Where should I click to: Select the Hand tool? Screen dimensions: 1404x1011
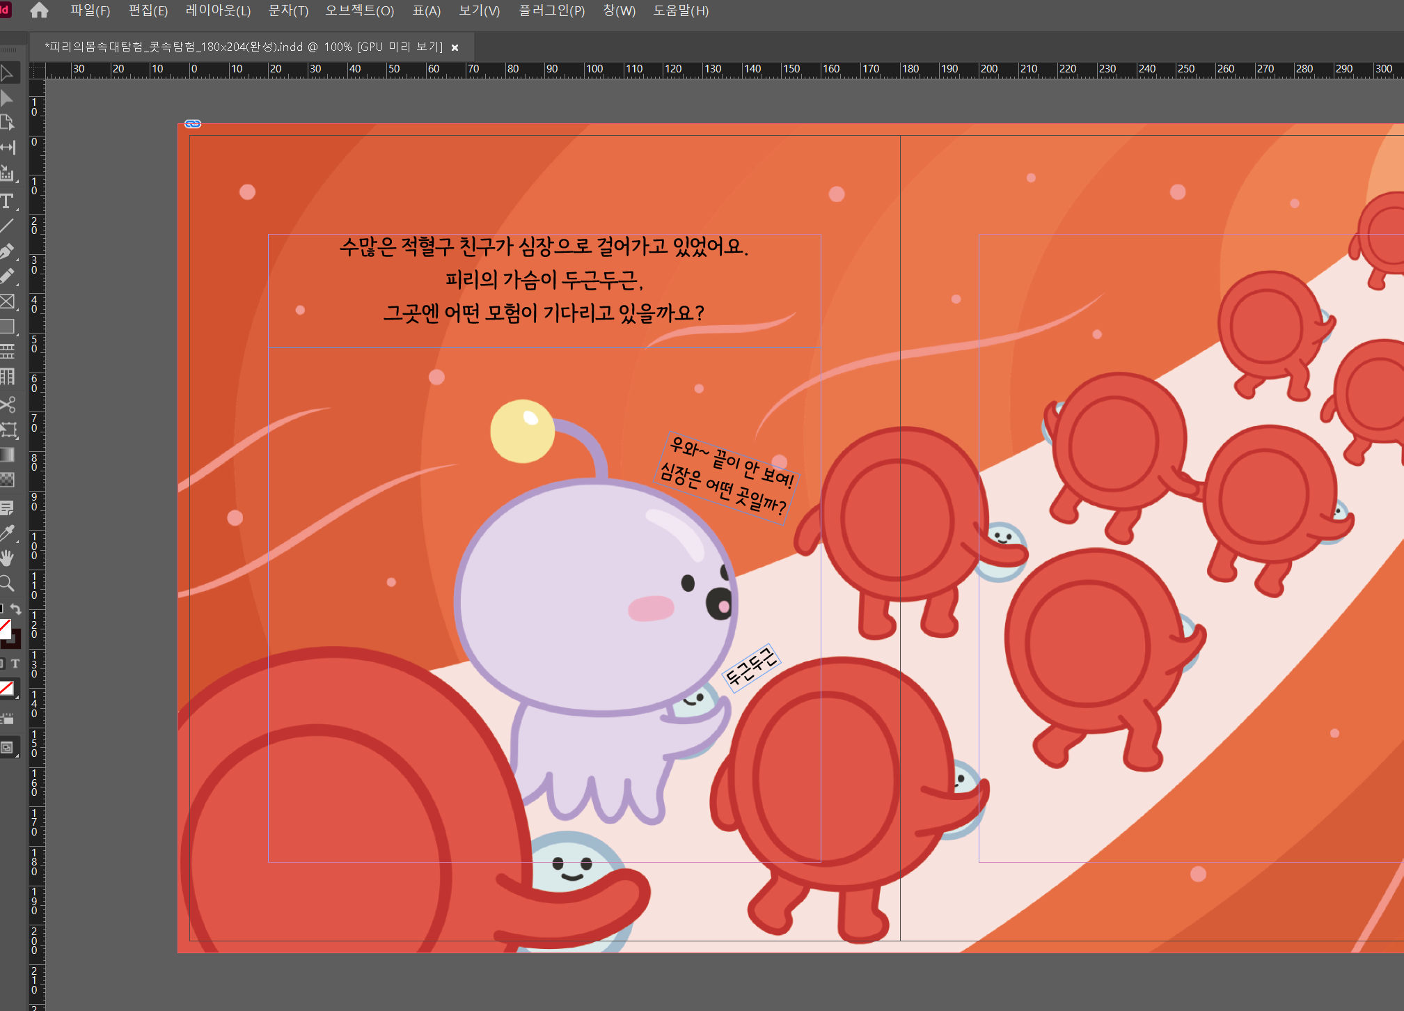tap(7, 558)
